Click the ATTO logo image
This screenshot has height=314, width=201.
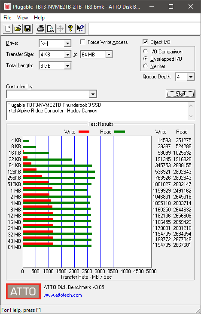[x=23, y=291]
